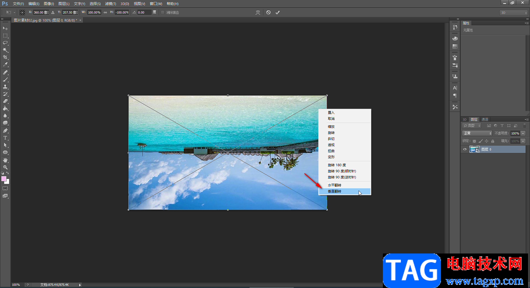Select the Lasso tool
The width and height of the screenshot is (530, 288).
pyautogui.click(x=5, y=43)
